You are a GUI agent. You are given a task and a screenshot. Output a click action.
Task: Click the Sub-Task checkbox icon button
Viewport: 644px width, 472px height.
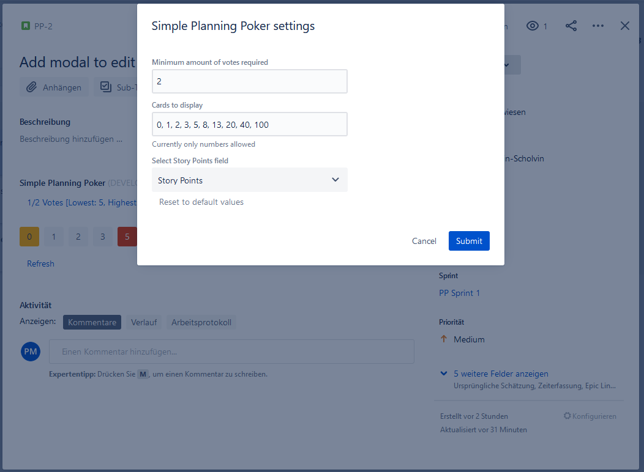click(x=116, y=87)
